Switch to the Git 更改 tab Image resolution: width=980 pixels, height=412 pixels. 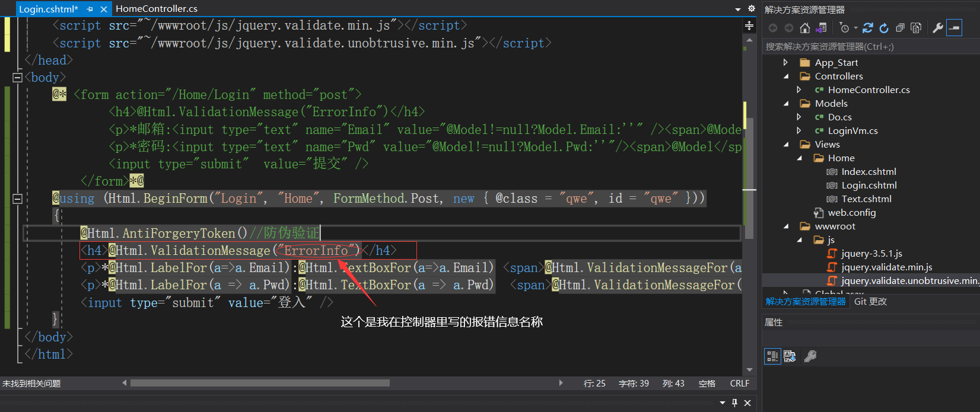pos(870,302)
